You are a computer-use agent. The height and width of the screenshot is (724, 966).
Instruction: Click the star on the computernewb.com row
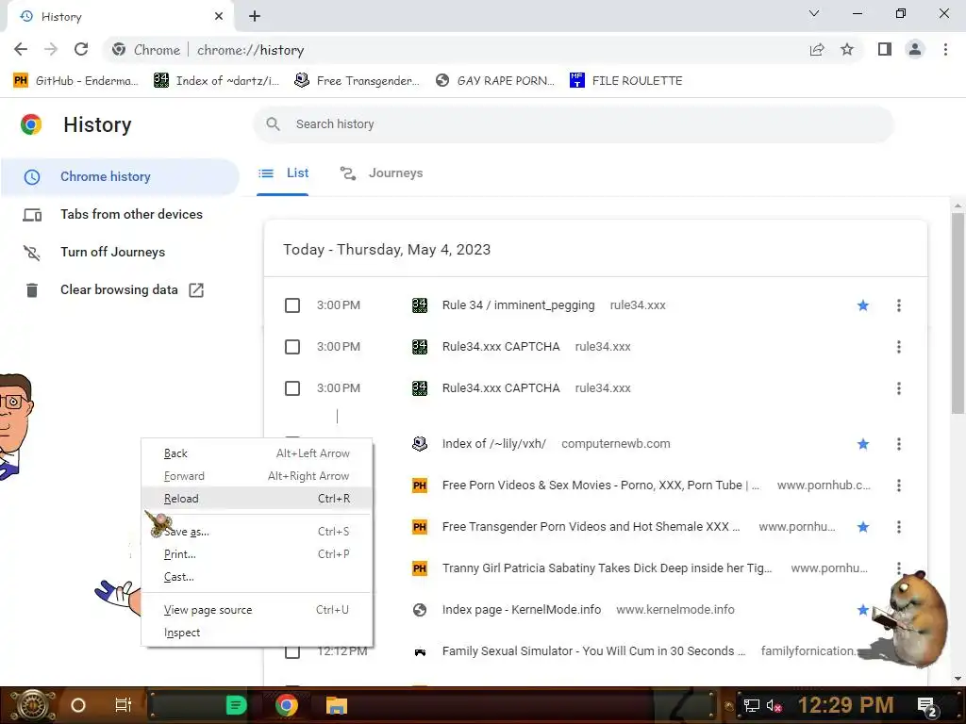pyautogui.click(x=862, y=444)
